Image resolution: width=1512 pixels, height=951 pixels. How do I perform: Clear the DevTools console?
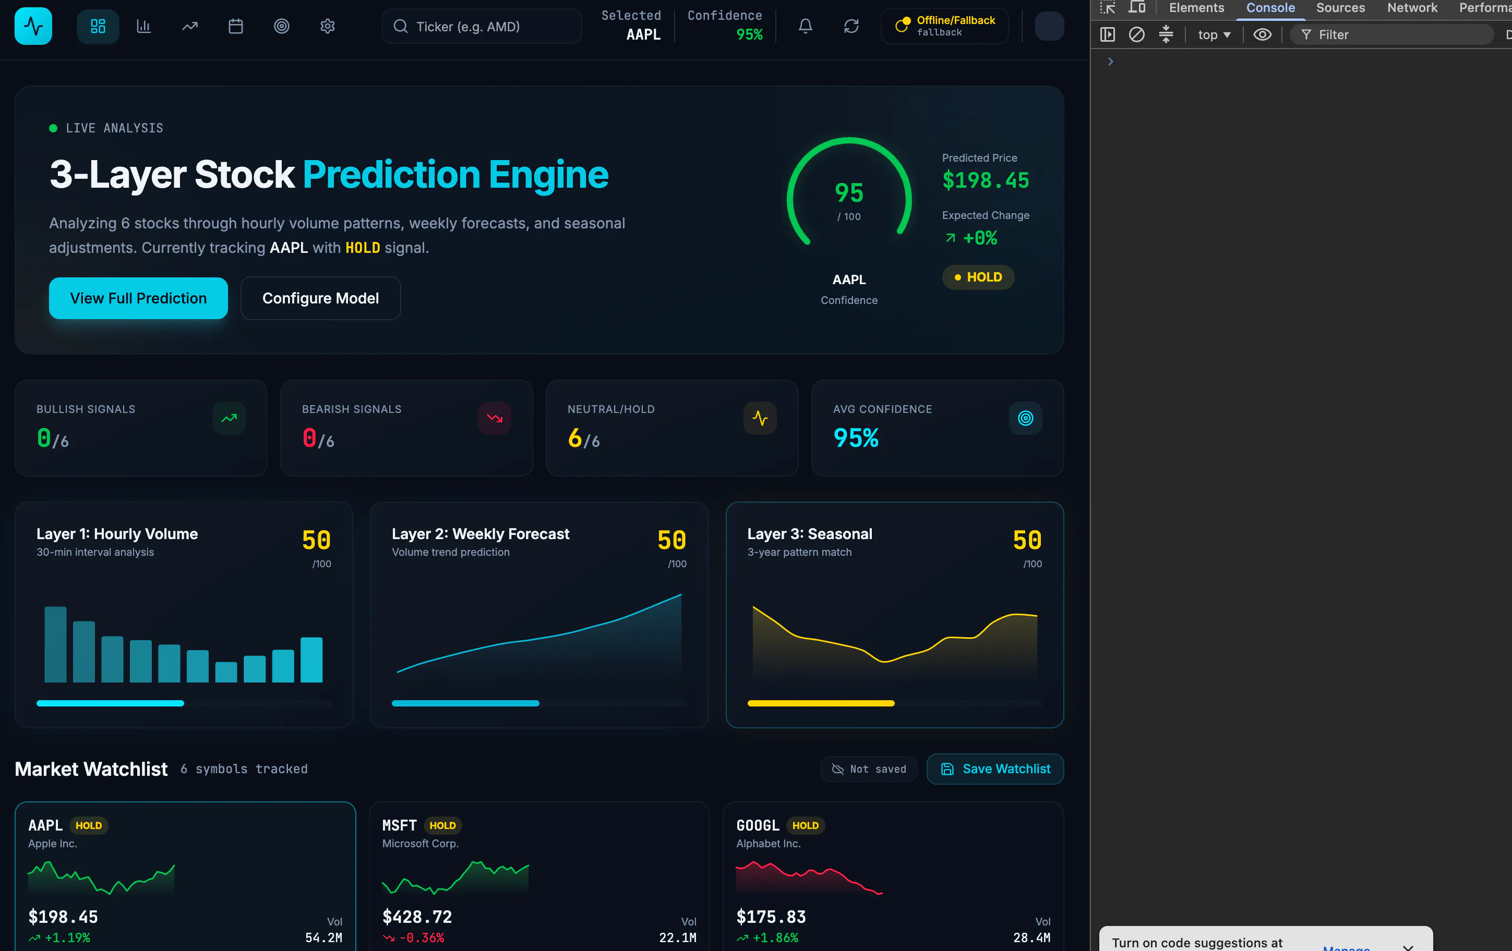[1137, 34]
